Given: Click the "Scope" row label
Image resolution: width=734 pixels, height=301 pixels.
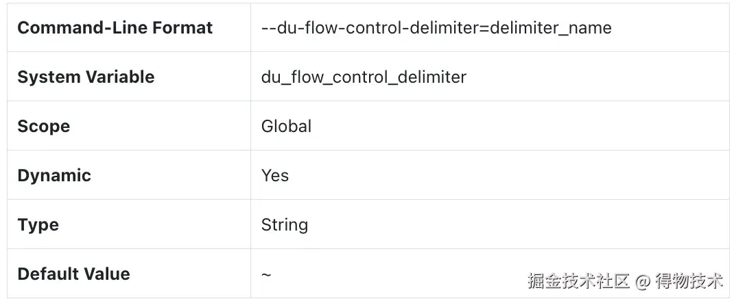Looking at the screenshot, I should 43,127.
